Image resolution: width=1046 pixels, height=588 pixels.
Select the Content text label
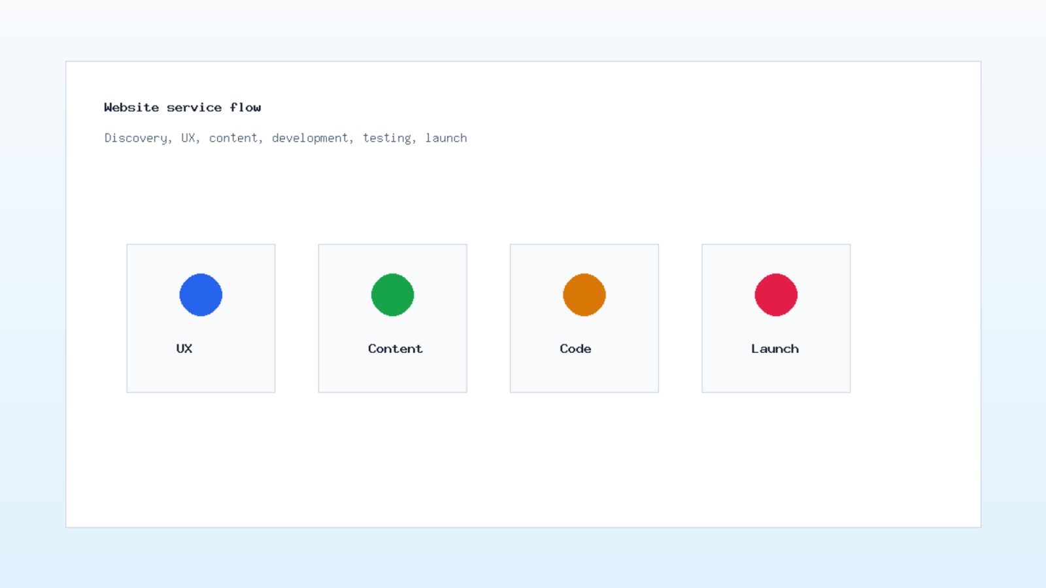tap(395, 349)
